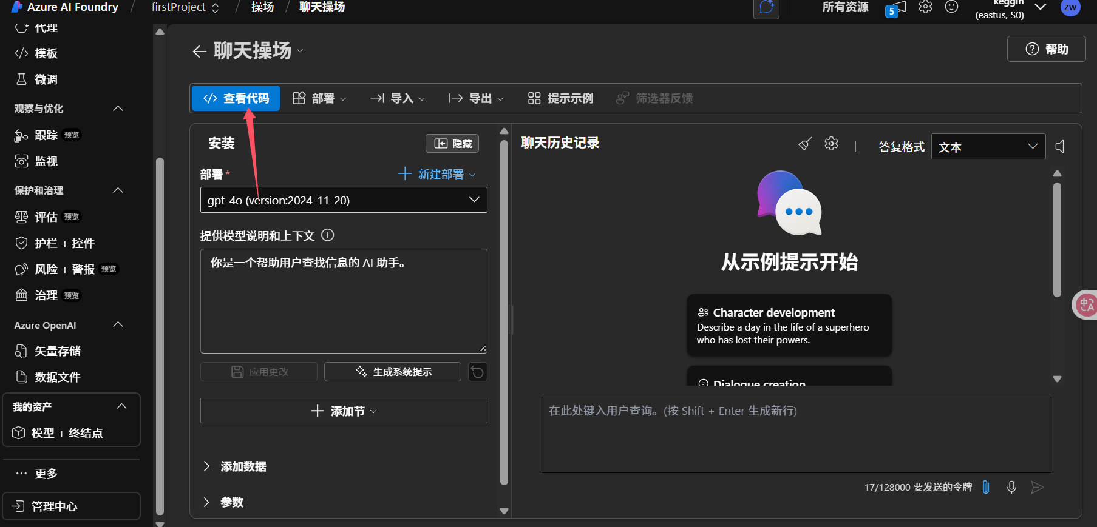This screenshot has height=527, width=1097.
Task: Start voice input with microphone icon
Action: (x=1011, y=487)
